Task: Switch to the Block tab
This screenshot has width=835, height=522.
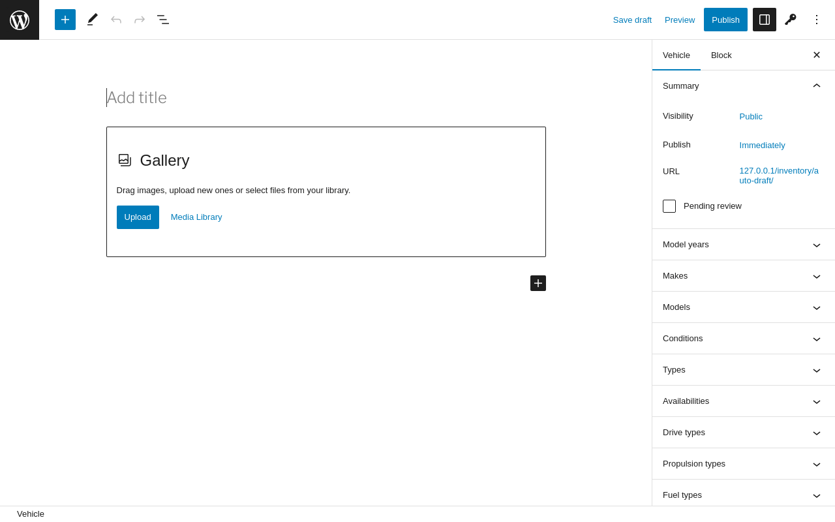Action: pos(721,55)
